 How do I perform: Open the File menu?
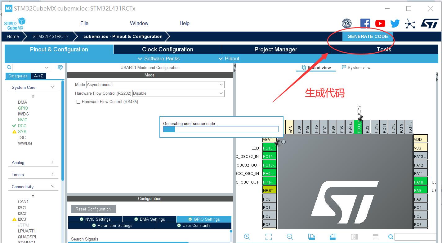coord(84,23)
